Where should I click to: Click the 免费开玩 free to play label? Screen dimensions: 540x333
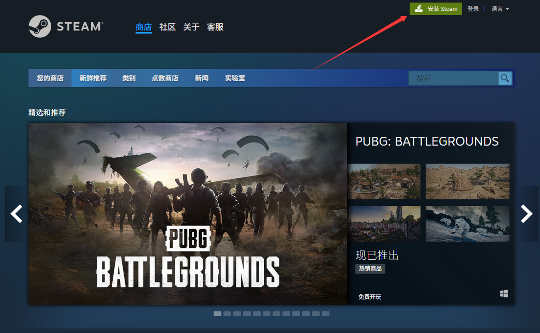pyautogui.click(x=369, y=297)
